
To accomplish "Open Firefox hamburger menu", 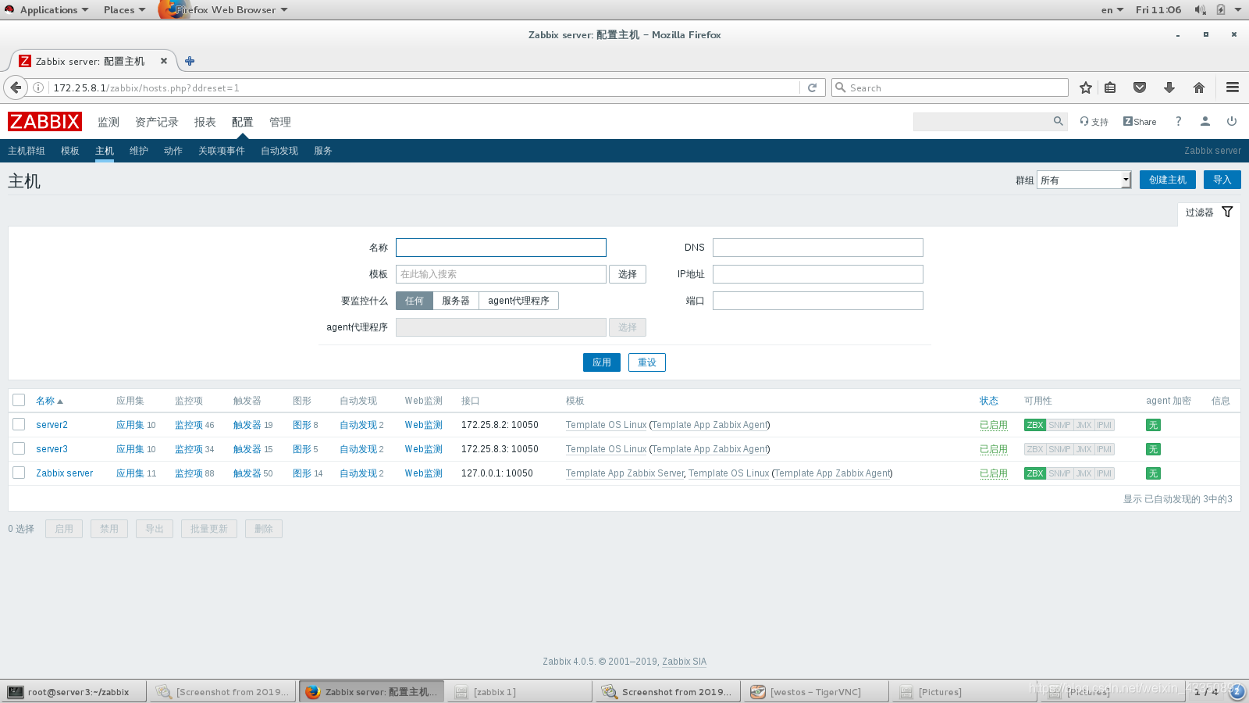I will point(1233,87).
